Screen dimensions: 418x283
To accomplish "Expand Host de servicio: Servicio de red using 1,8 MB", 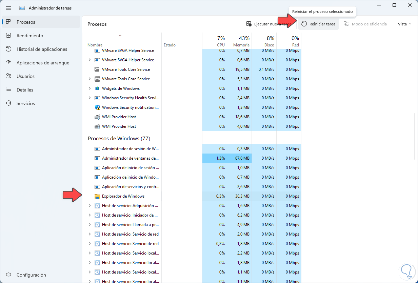I will [89, 244].
